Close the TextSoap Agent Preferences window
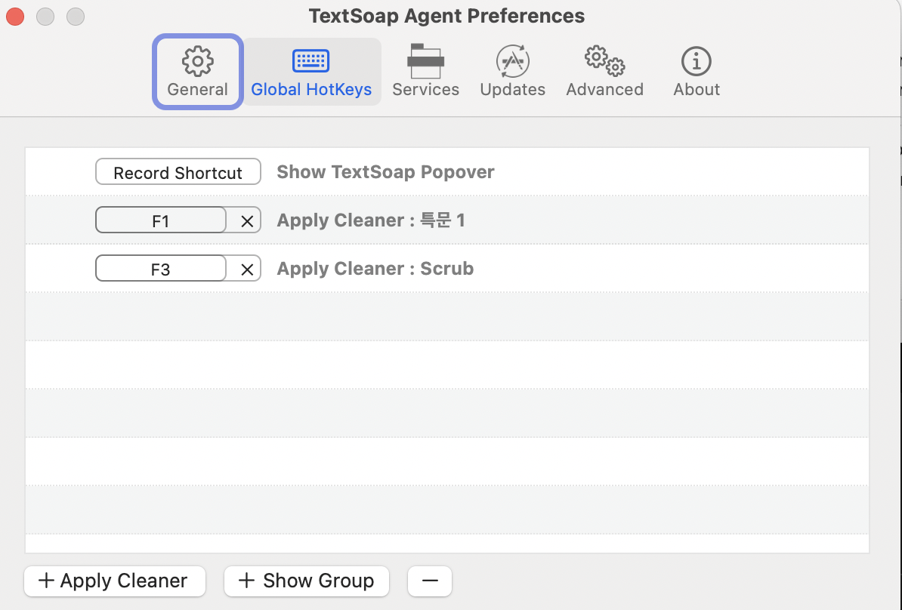 coord(15,16)
